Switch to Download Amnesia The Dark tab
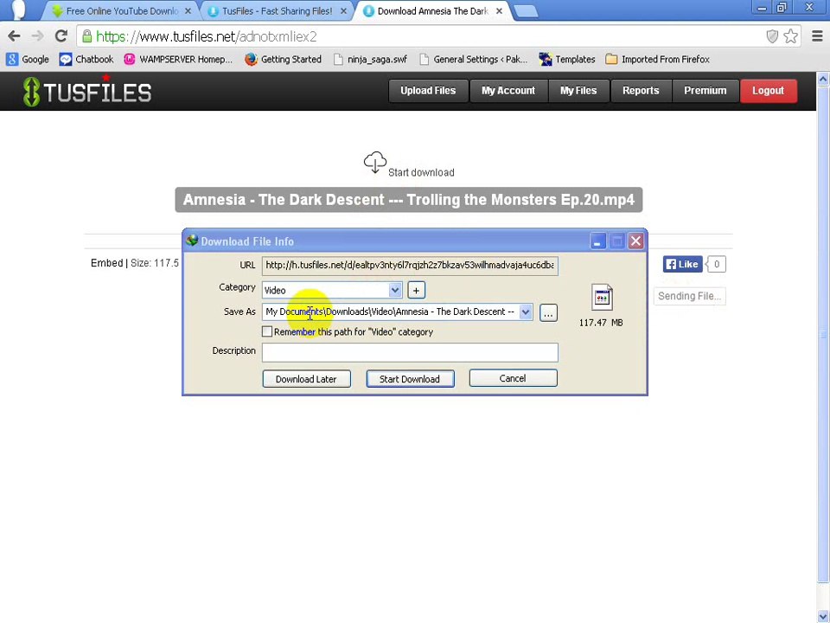Screen dimensions: 830x623 433,11
